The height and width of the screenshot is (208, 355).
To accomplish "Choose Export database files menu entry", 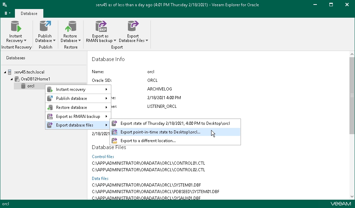I will (x=78, y=125).
